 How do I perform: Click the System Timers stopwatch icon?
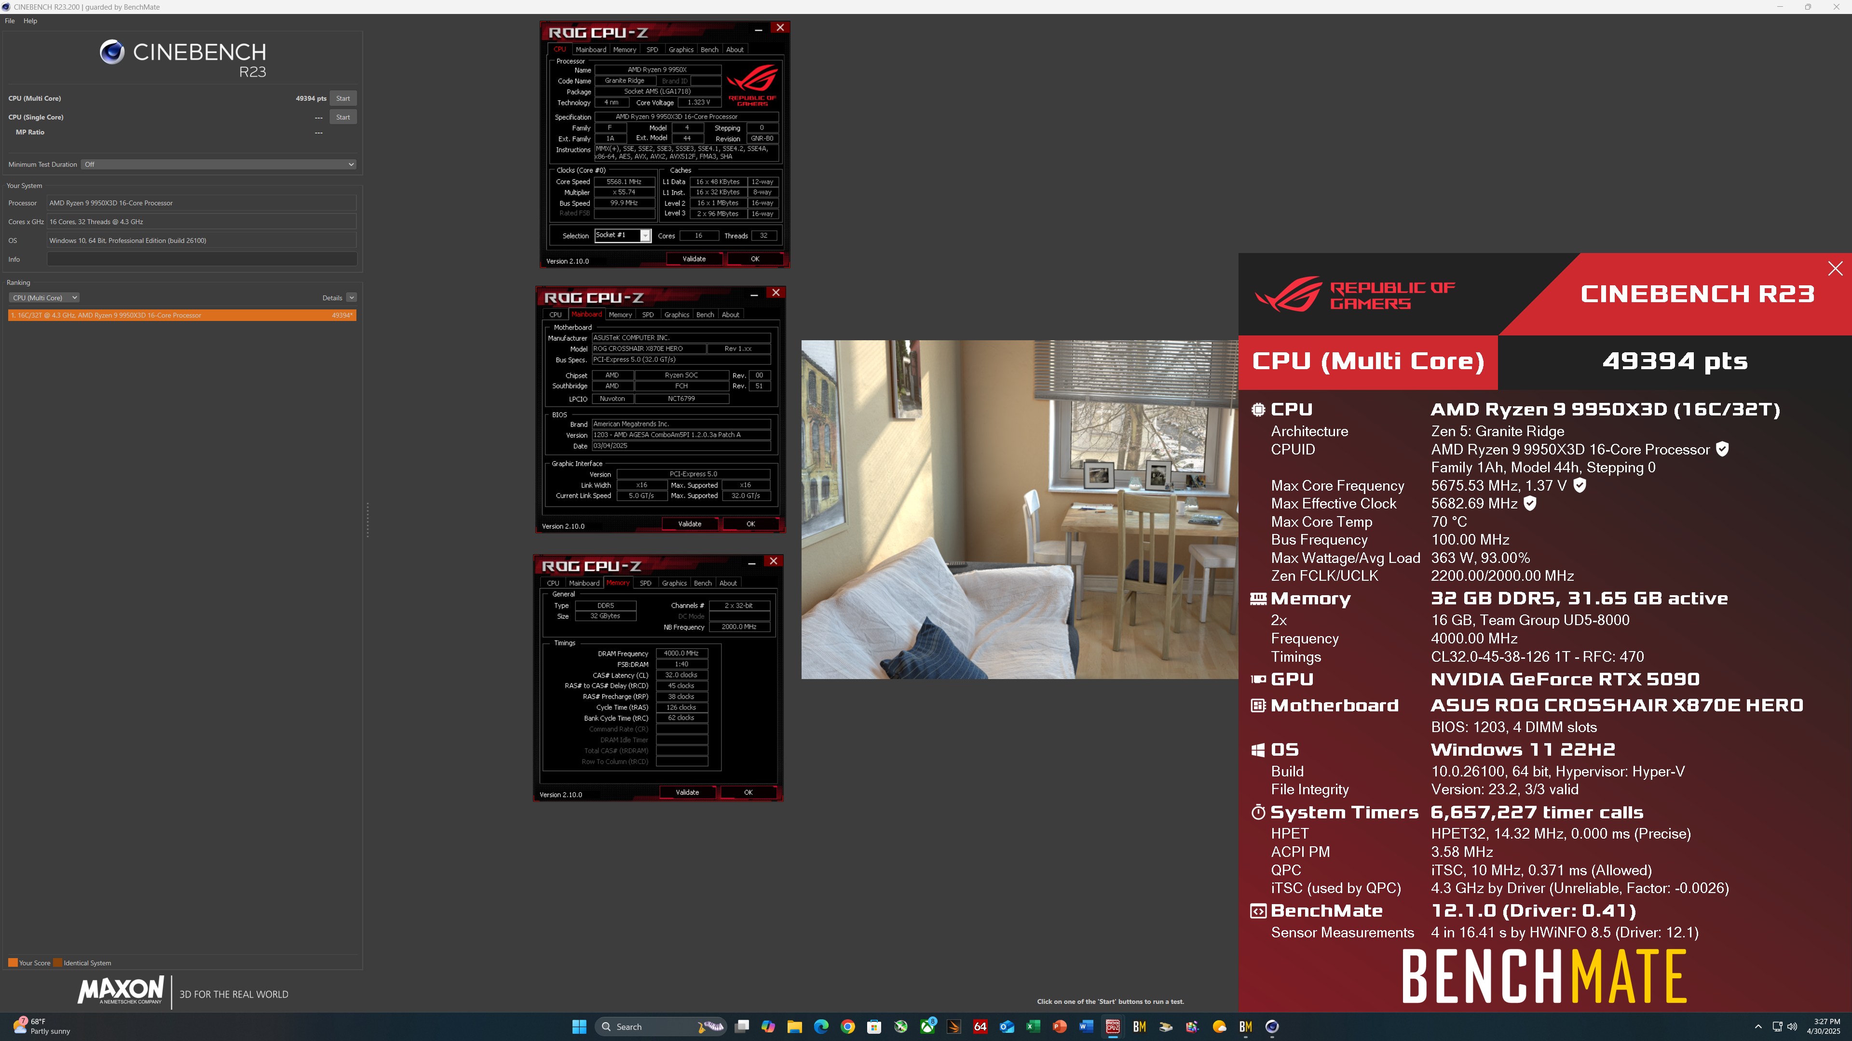tap(1258, 812)
